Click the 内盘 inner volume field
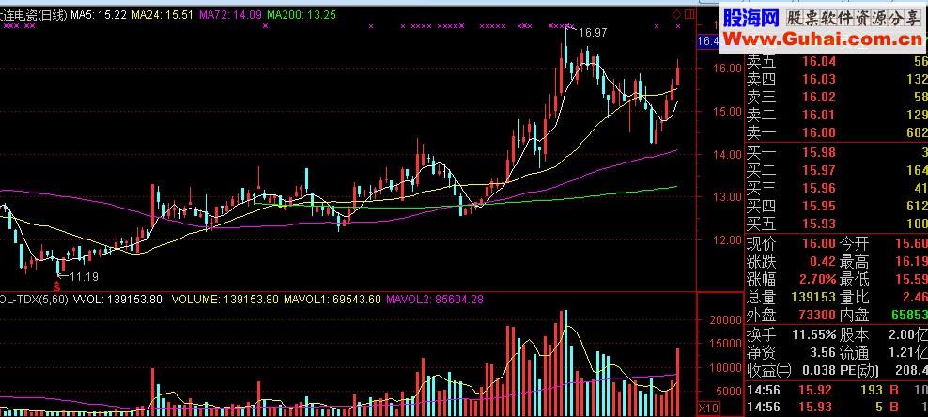Image resolution: width=928 pixels, height=417 pixels. tap(884, 316)
